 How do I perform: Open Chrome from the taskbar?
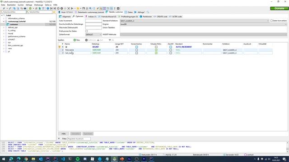tap(26, 159)
